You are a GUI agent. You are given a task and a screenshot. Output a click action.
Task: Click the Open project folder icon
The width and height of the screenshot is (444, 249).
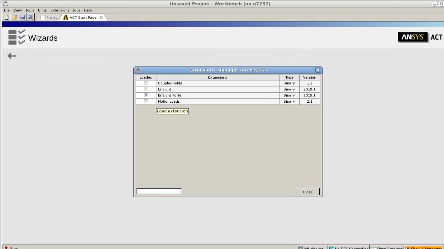[x=14, y=17]
